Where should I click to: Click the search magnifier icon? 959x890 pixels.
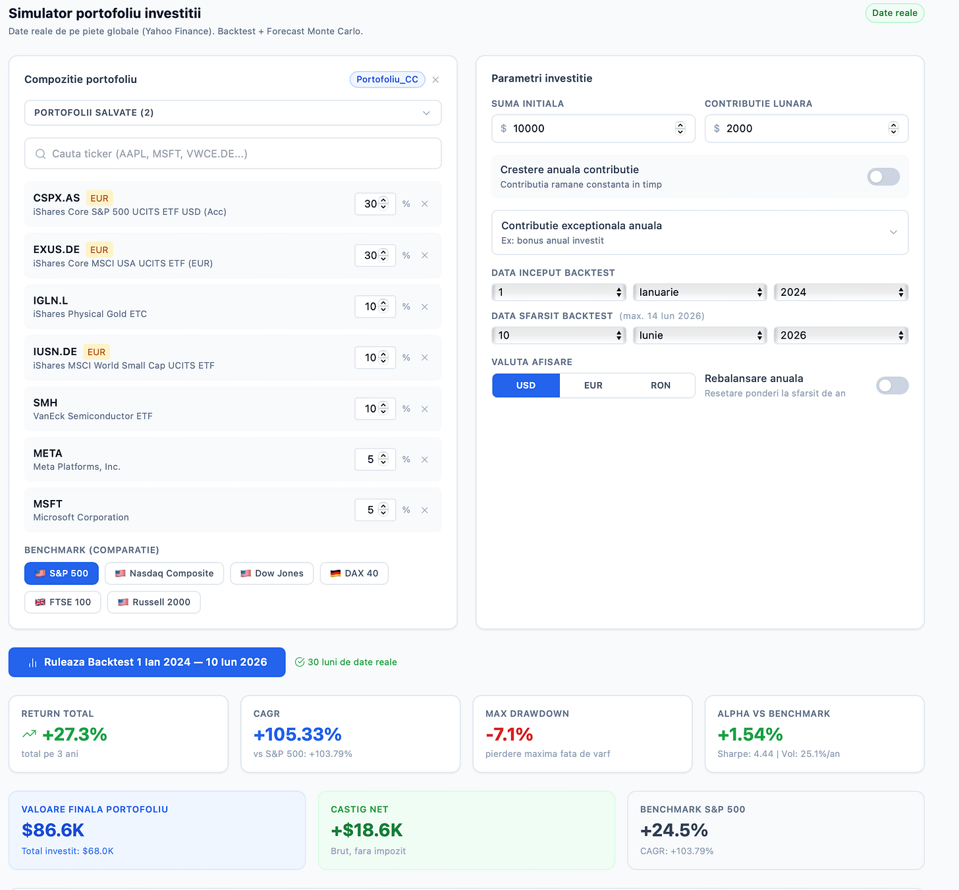click(x=40, y=153)
